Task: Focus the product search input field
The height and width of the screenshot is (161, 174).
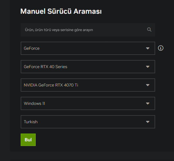Action: [88, 30]
